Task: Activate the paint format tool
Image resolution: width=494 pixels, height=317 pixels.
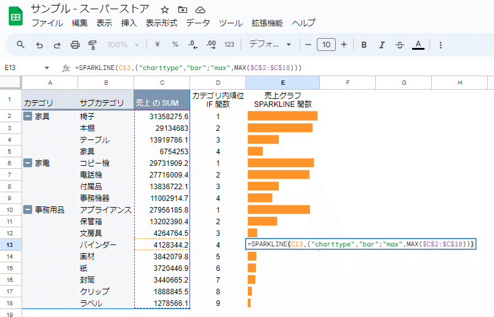Action: click(x=92, y=45)
